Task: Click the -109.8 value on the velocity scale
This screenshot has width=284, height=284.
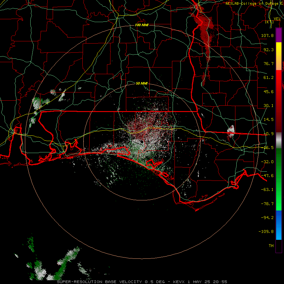Action: point(266,232)
